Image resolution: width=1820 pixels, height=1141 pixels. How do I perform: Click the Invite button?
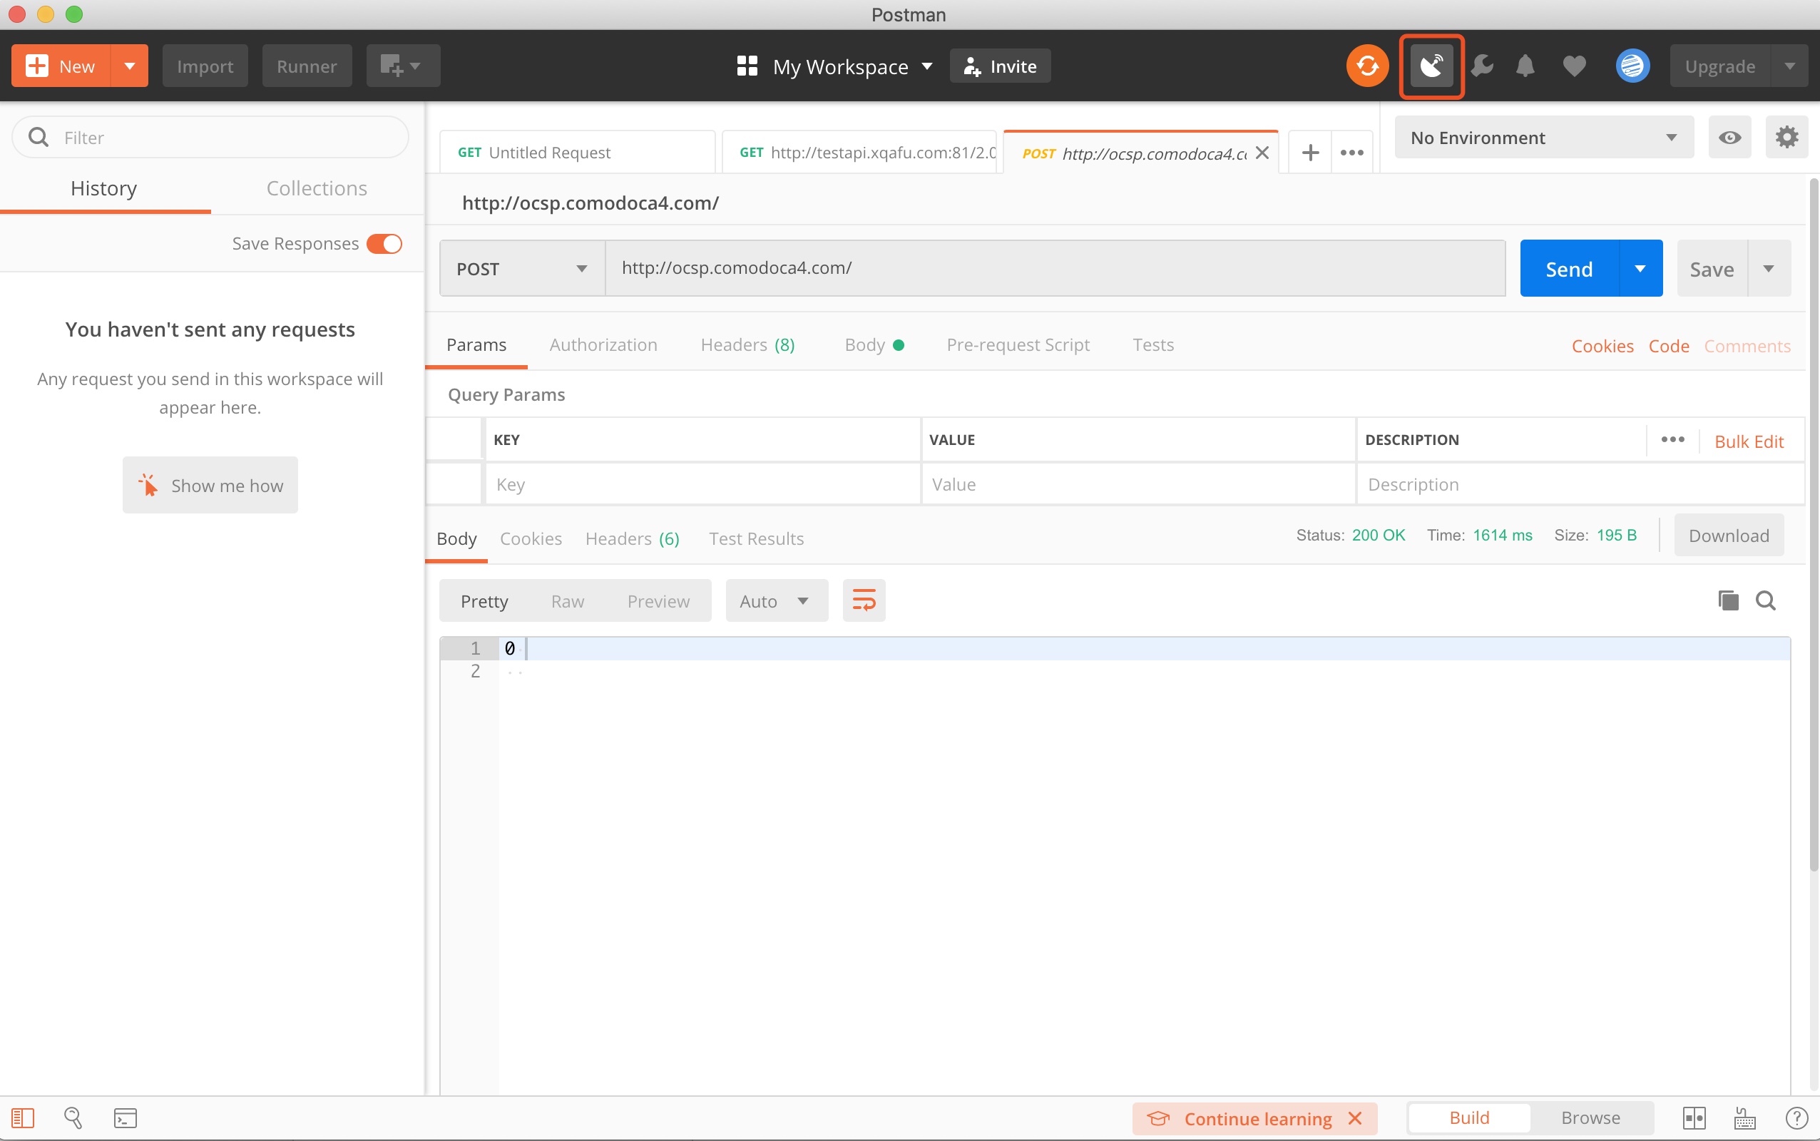[x=1001, y=66]
